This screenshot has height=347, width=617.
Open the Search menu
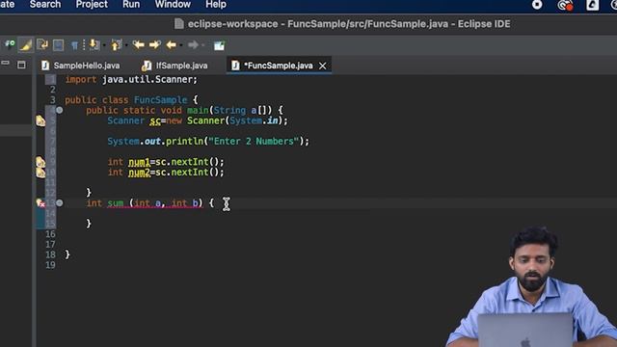(x=45, y=5)
